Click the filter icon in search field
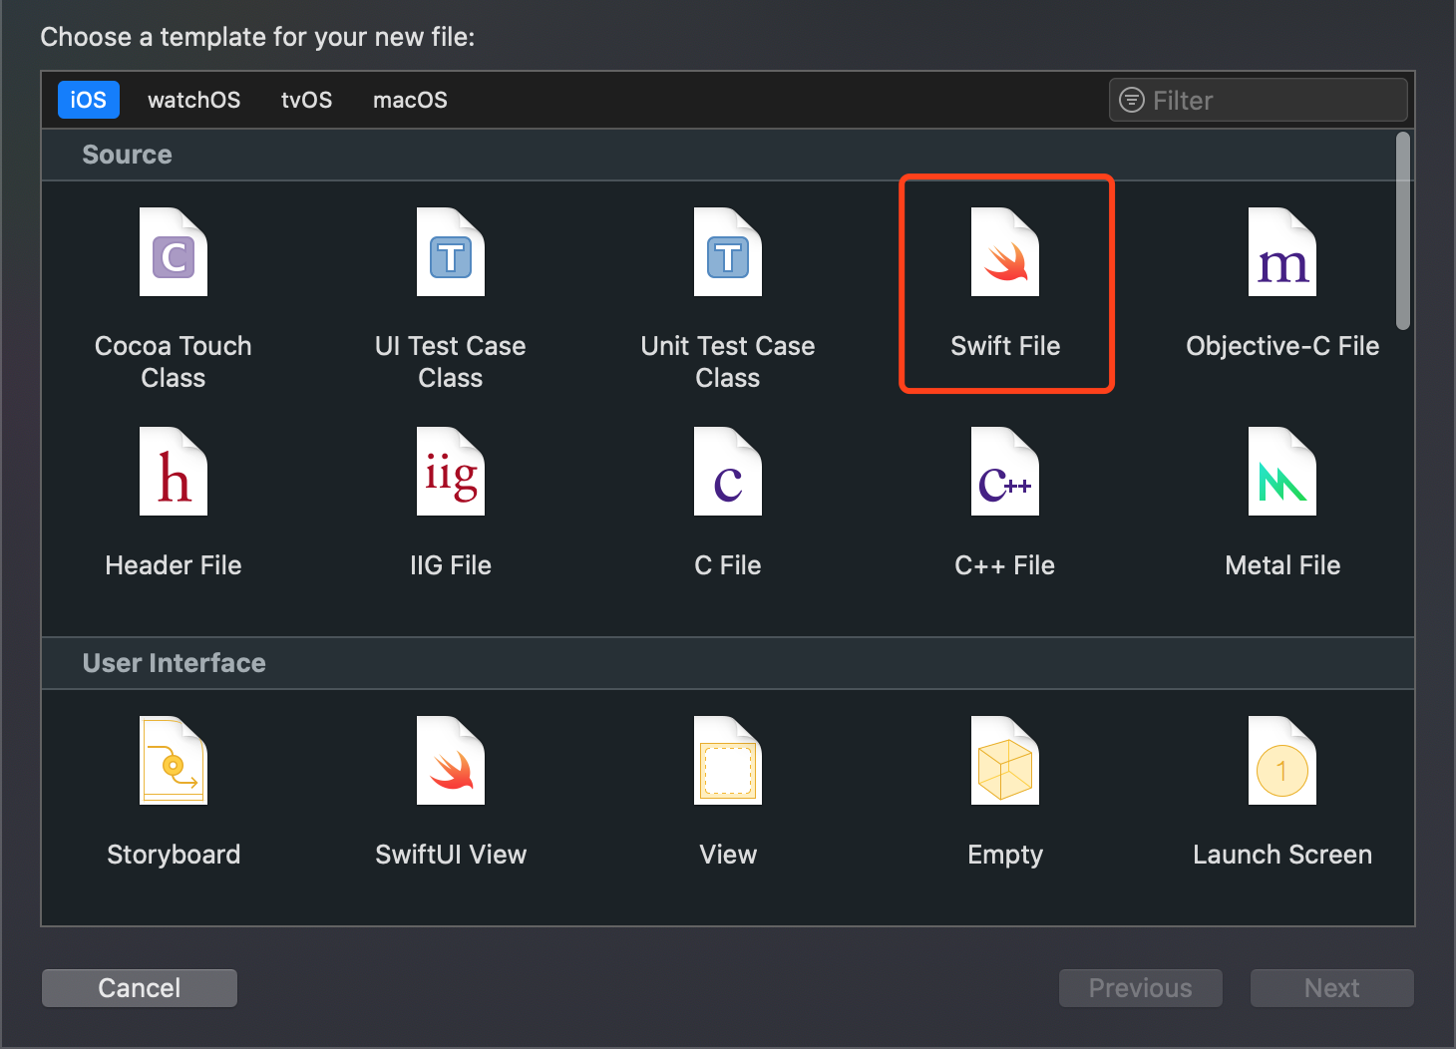Screen dimensions: 1456x1049 coord(1132,100)
